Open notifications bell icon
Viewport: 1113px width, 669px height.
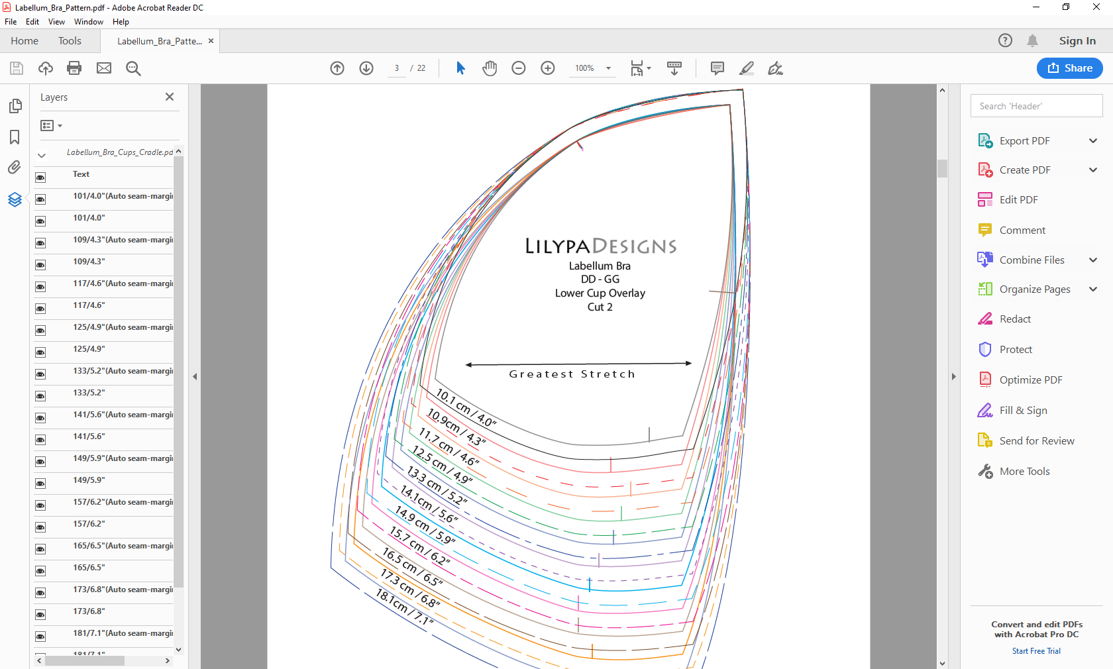pos(1032,40)
